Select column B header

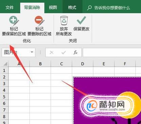pyautogui.click(x=40, y=64)
